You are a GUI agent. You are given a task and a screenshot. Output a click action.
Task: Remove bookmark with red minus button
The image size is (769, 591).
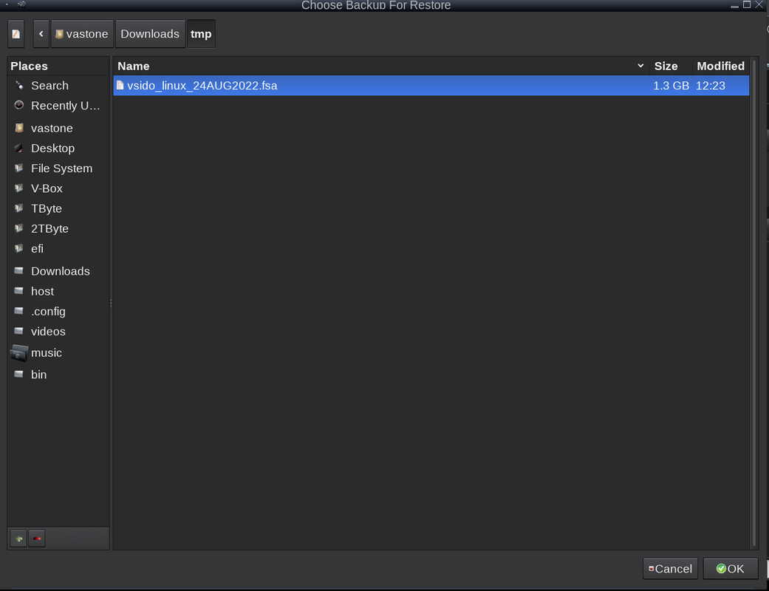[x=37, y=539]
